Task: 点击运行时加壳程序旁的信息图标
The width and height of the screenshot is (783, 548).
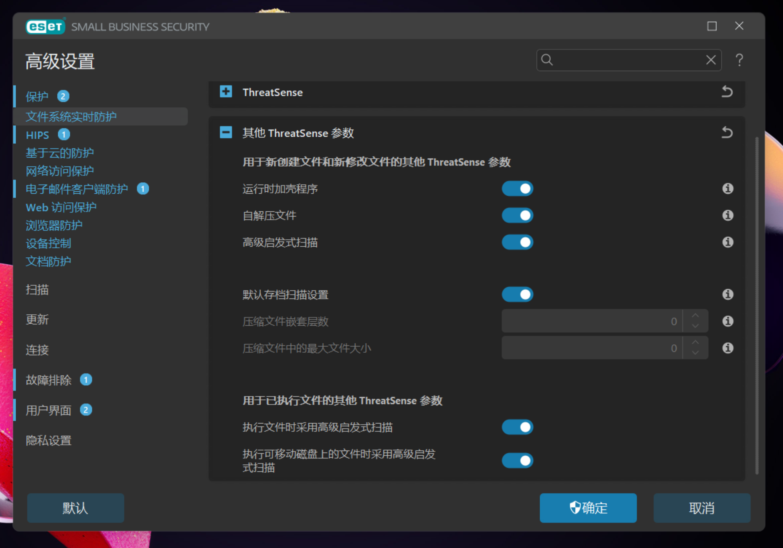Action: (727, 189)
